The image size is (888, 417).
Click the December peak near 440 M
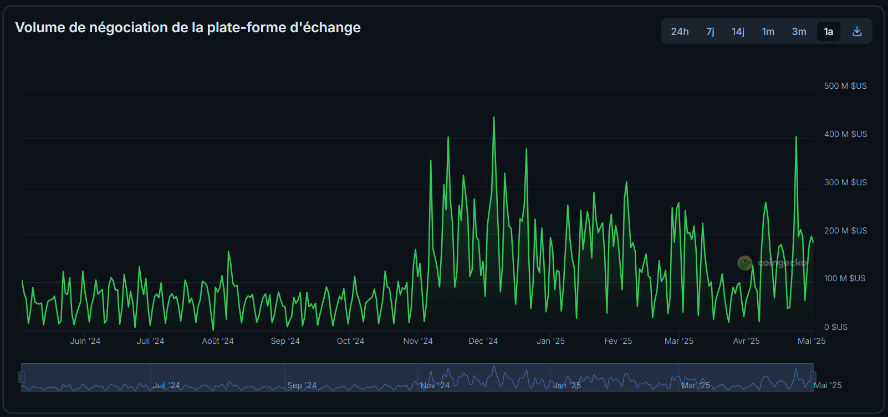click(494, 118)
